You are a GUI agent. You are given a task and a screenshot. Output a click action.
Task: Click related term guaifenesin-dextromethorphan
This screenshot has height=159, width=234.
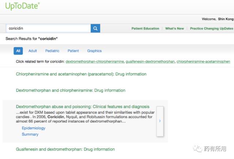pyautogui.click(x=150, y=62)
